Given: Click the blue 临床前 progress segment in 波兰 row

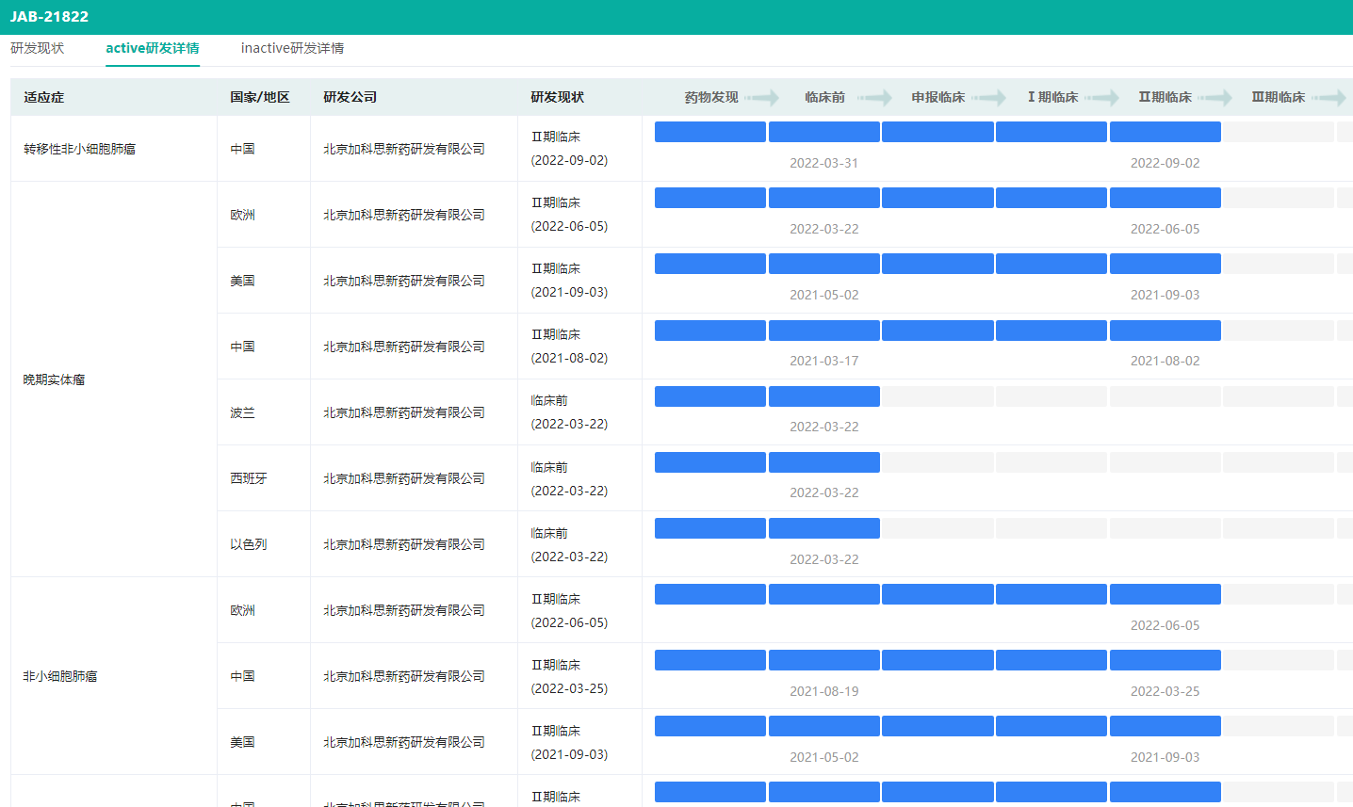Looking at the screenshot, I should coord(823,396).
